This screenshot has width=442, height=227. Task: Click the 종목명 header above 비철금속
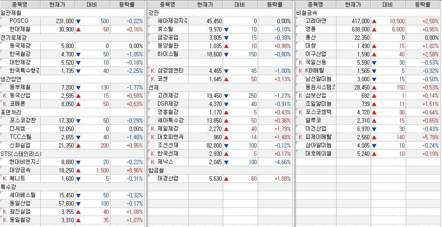point(316,4)
